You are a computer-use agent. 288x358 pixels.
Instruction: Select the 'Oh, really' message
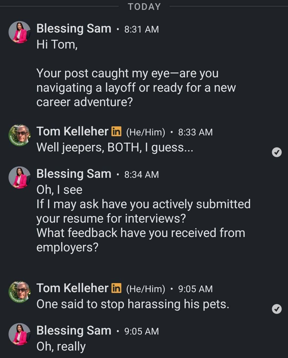(x=61, y=347)
